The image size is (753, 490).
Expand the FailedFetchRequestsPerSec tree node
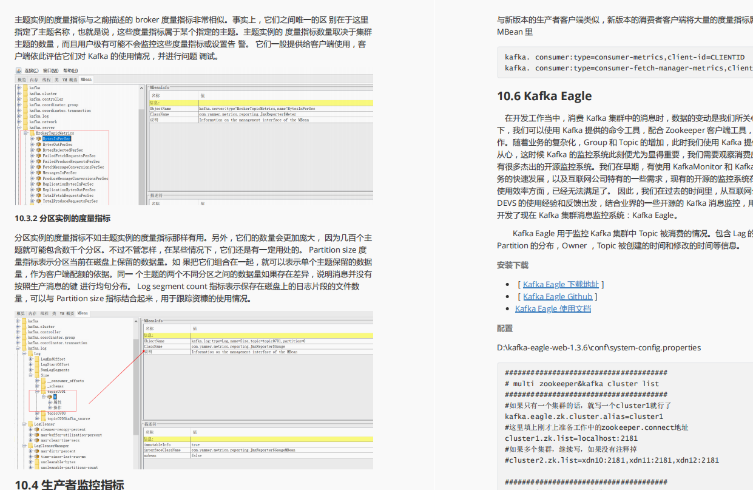32,155
